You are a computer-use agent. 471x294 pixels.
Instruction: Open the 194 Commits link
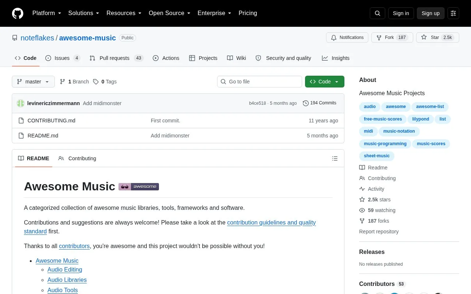[319, 103]
